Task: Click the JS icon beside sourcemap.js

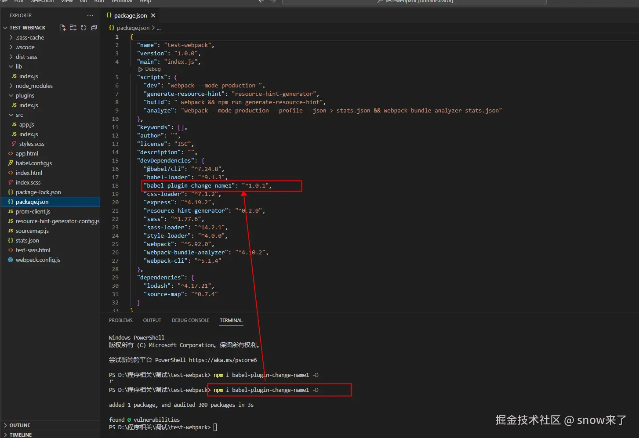Action: tap(11, 231)
